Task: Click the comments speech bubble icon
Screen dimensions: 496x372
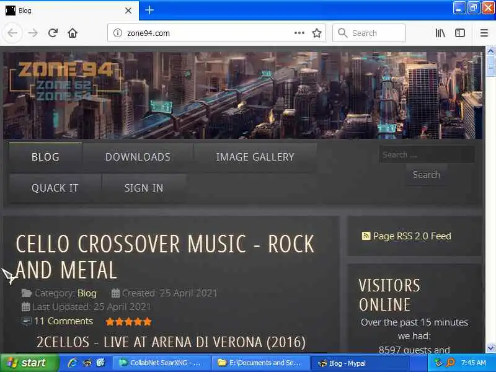Action: pos(26,321)
